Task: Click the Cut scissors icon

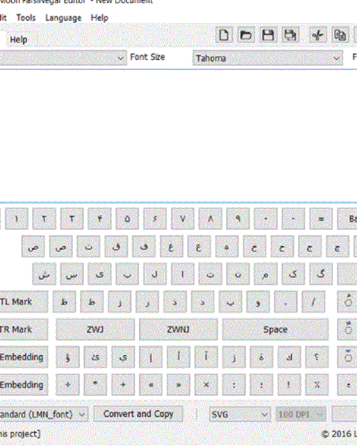Action: [x=317, y=35]
